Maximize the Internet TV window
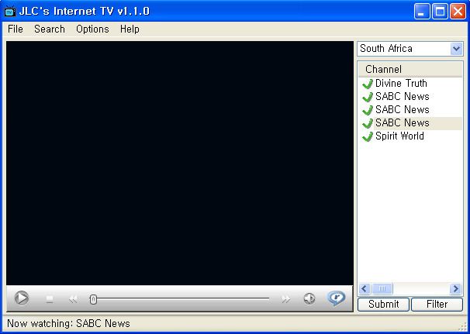Screen dimensions: 470x334 click(440, 12)
